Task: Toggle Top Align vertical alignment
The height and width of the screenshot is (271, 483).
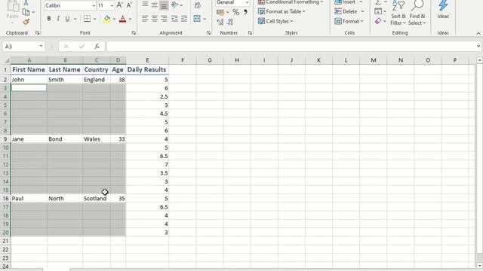Action: click(145, 5)
